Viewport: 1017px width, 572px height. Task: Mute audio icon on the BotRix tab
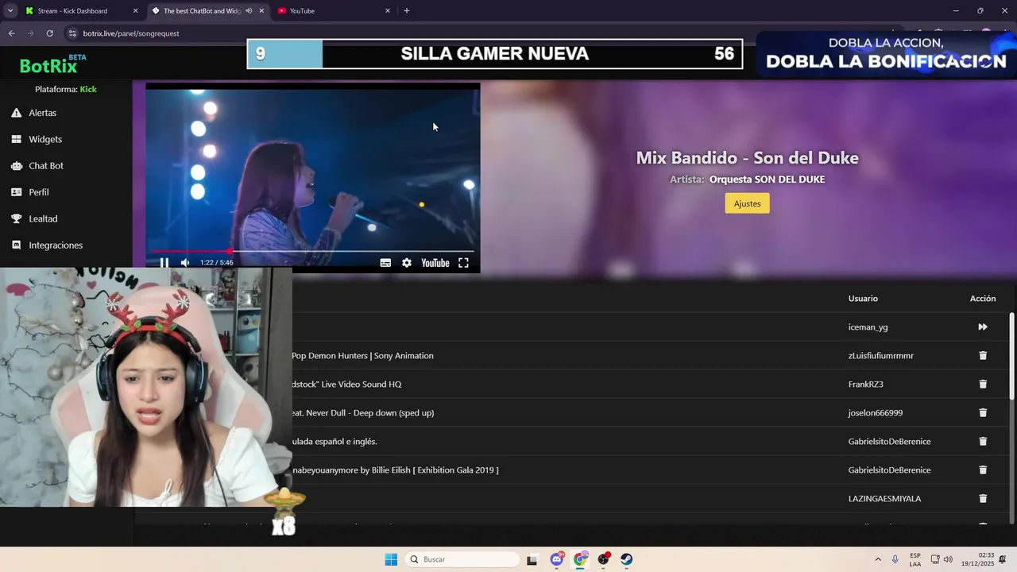pyautogui.click(x=249, y=11)
